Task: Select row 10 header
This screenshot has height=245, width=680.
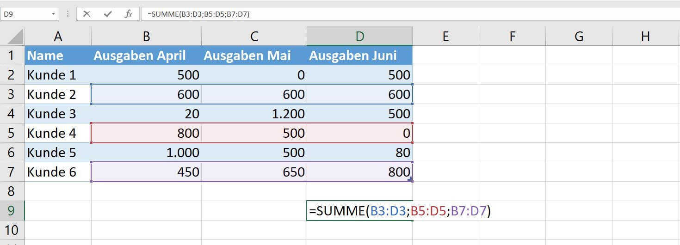Action: pyautogui.click(x=12, y=230)
